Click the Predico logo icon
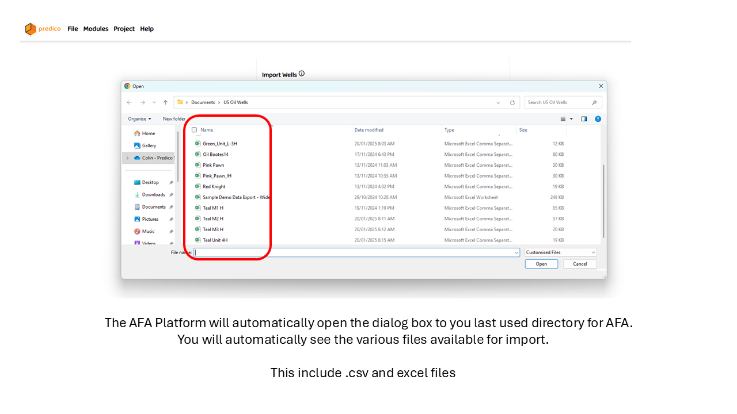Viewport: 737px width, 414px height. 31,29
